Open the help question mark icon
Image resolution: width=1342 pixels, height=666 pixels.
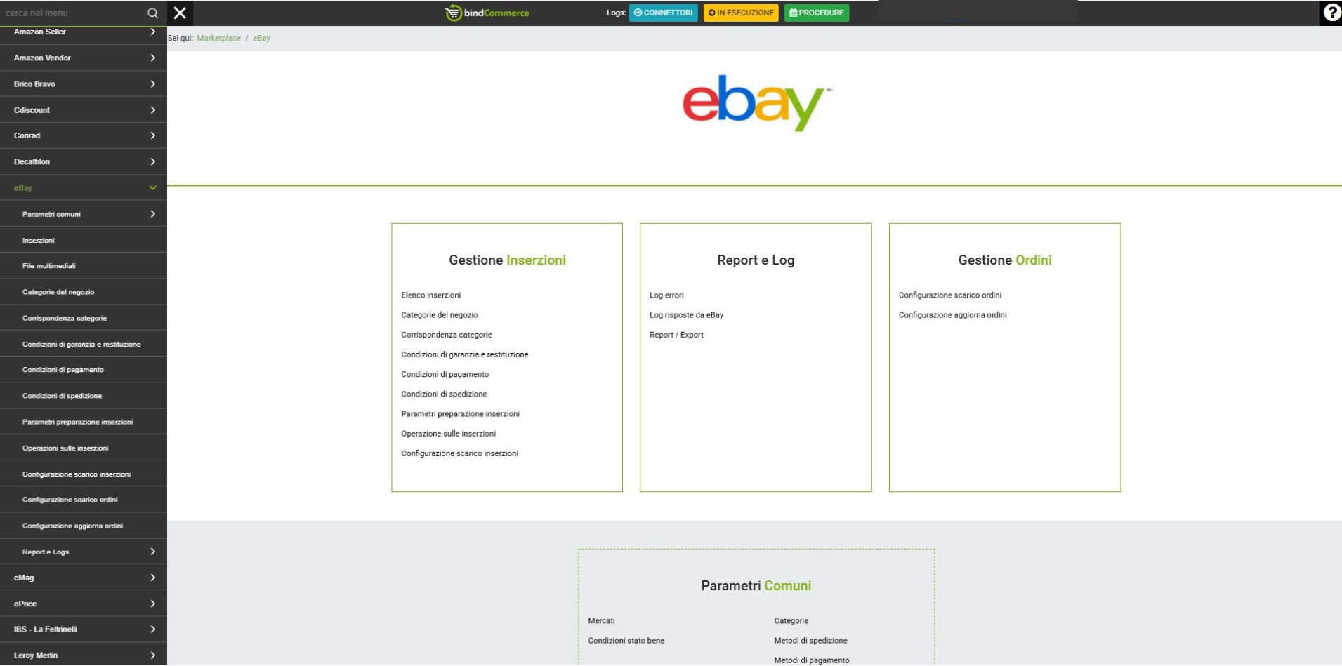tap(1331, 13)
